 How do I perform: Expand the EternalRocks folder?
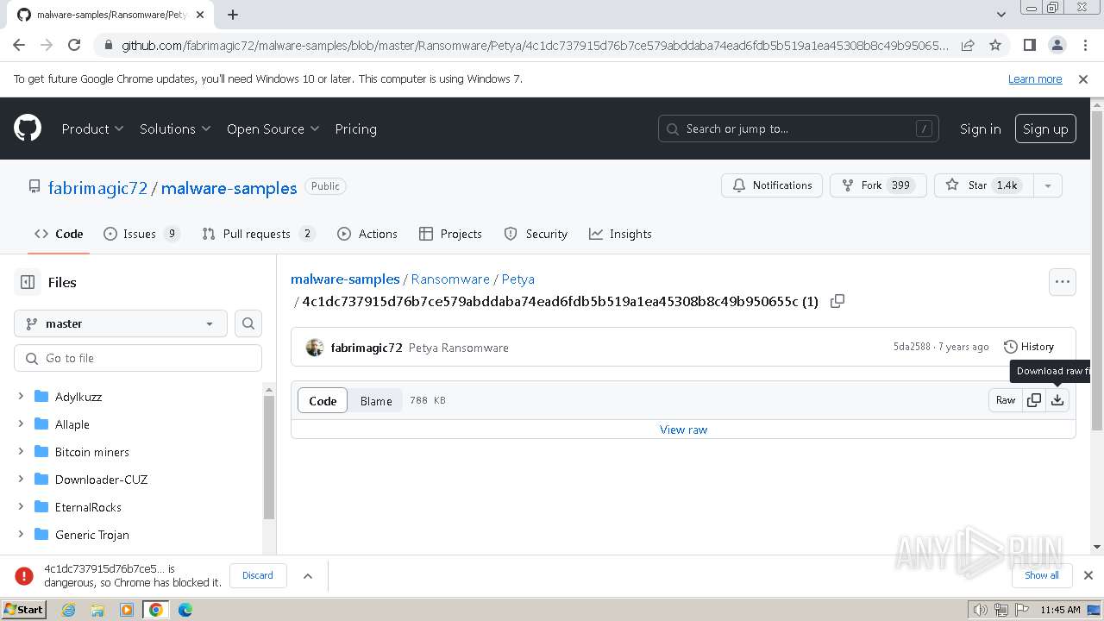coord(21,507)
